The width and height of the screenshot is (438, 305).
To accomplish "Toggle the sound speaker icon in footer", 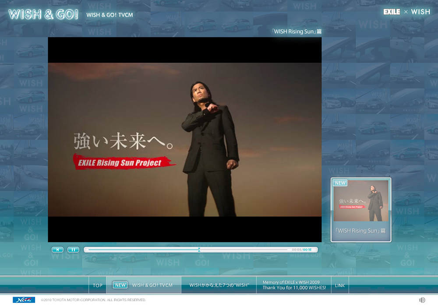I will [422, 300].
